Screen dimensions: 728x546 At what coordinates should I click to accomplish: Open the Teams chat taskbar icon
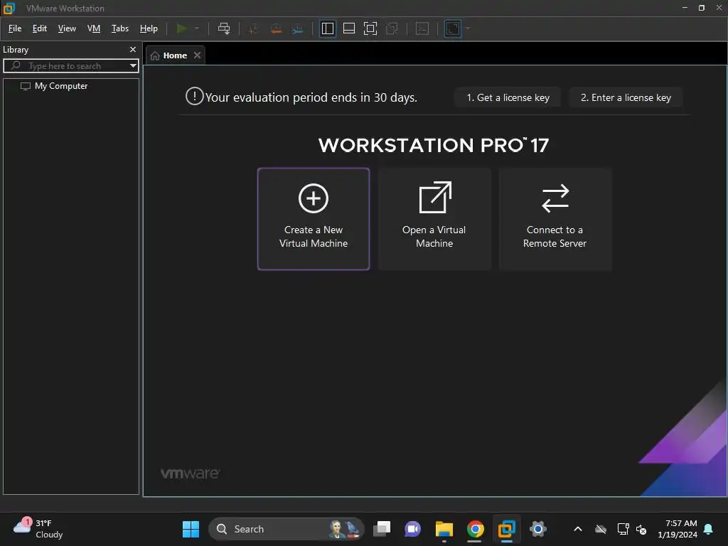412,529
